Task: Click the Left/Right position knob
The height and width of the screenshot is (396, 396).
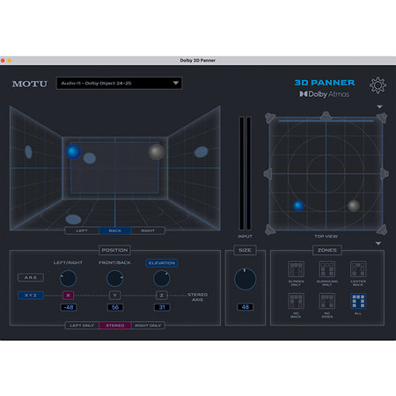Action: tap(68, 279)
